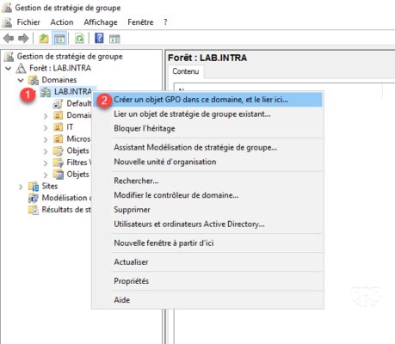This screenshot has height=344, width=395.
Task: Select the Default policy tree label
Action: click(x=79, y=103)
